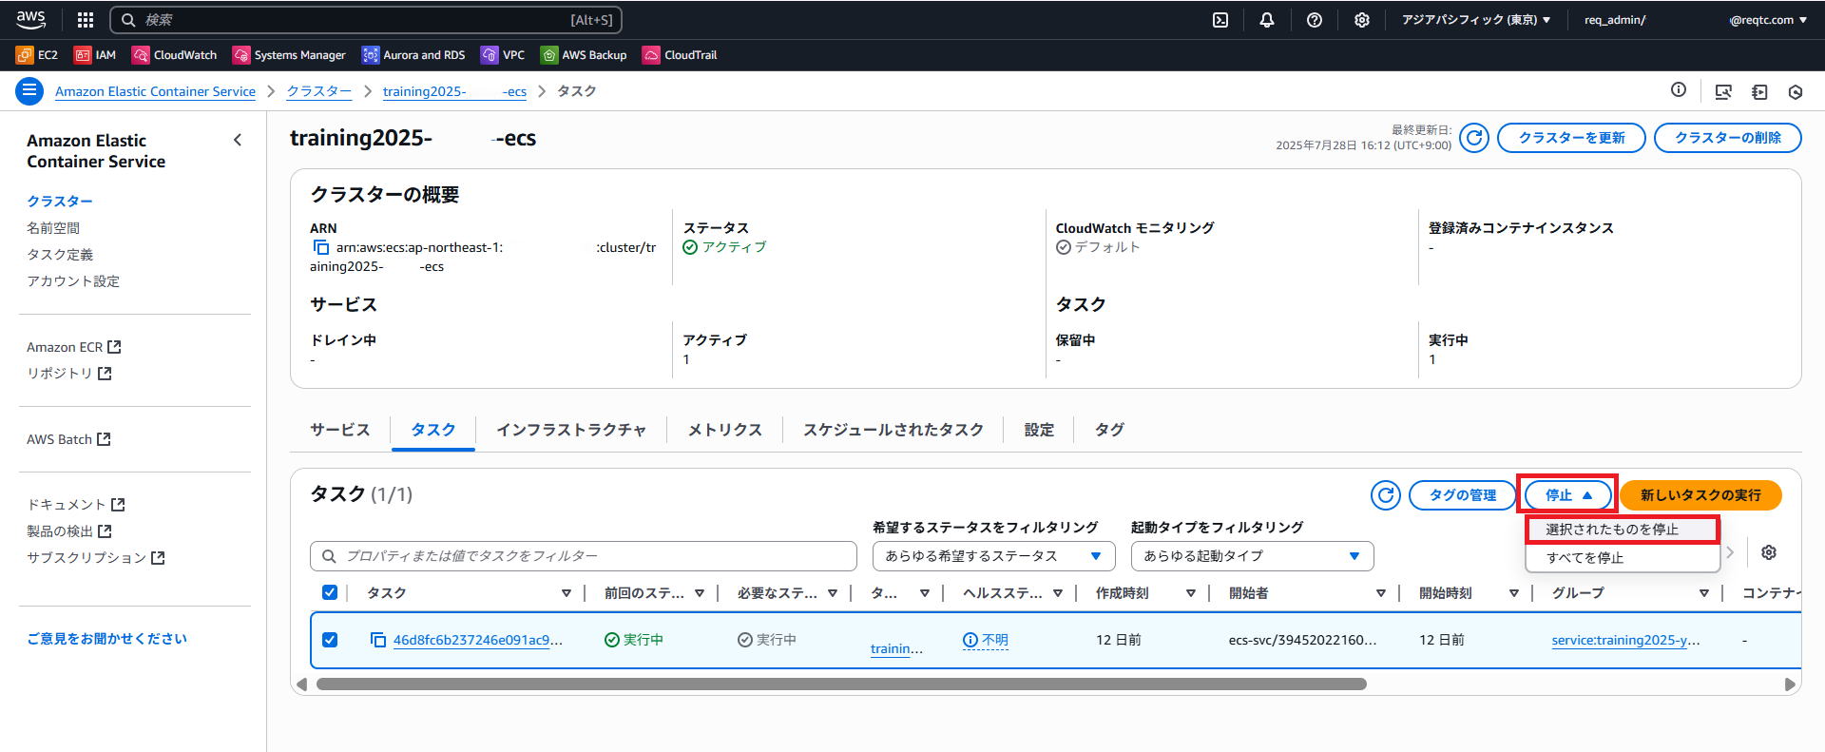The image size is (1825, 752).
Task: Open the launch type filter dropdown
Action: pyautogui.click(x=1252, y=556)
